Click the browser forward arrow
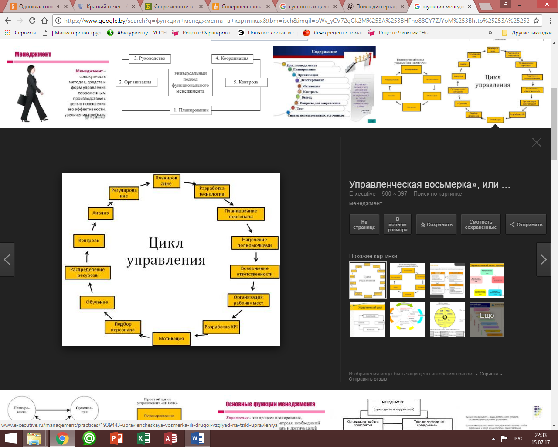Viewport: 558px width, 447px height. click(20, 21)
